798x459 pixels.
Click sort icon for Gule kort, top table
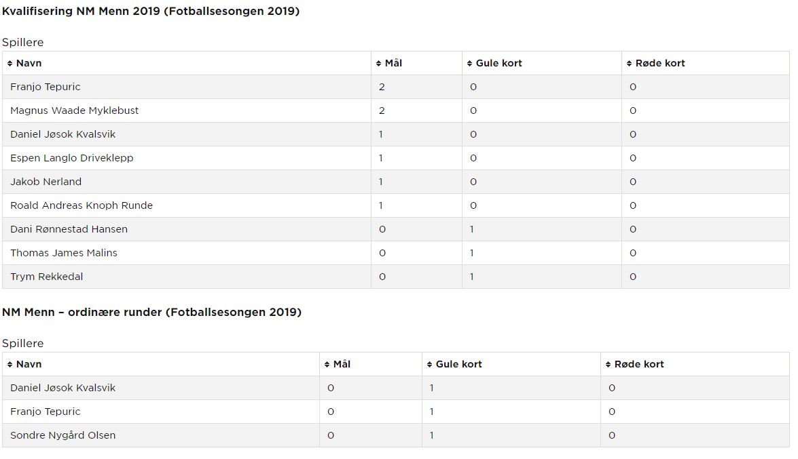470,64
